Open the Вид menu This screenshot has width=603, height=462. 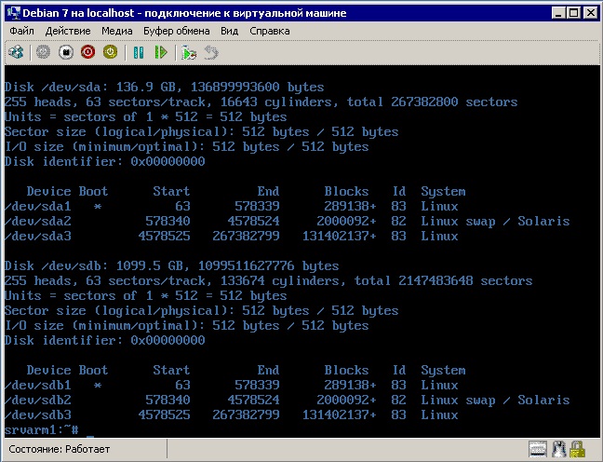click(x=229, y=31)
